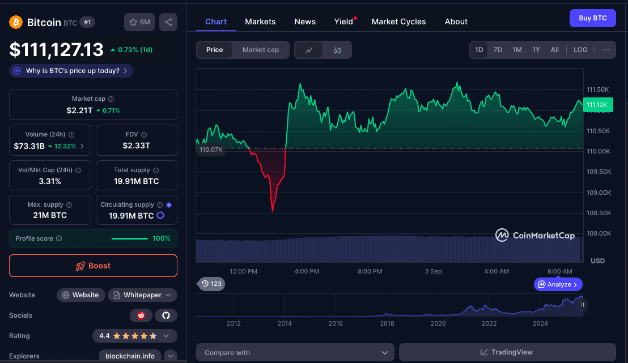
Task: Click the Analyze button
Action: point(558,284)
